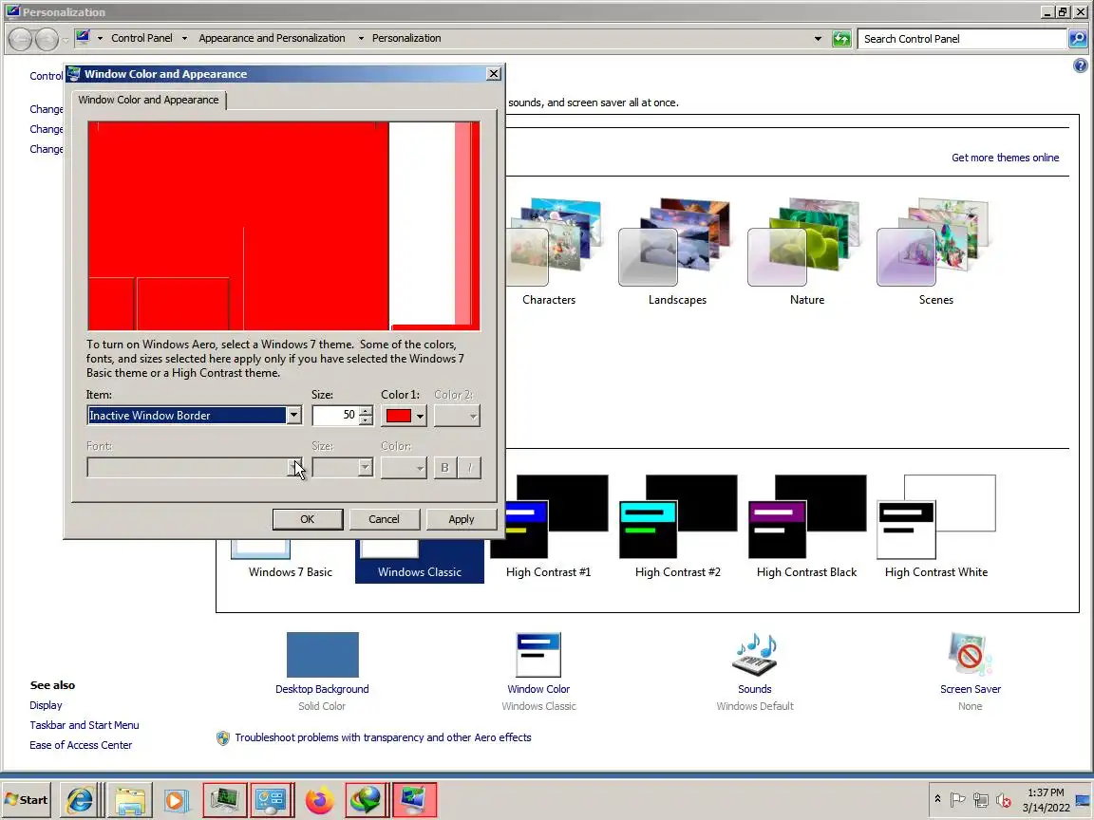Decrease item Size with down arrow

tap(366, 420)
